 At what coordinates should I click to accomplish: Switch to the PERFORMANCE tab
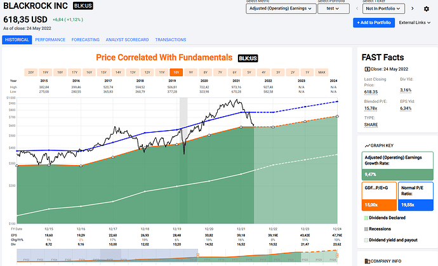tap(50, 39)
